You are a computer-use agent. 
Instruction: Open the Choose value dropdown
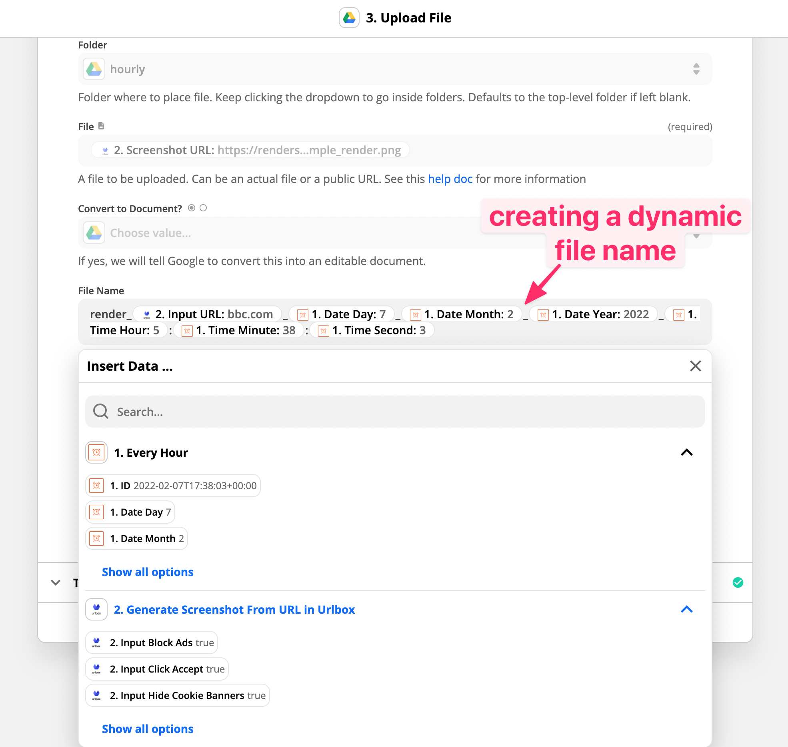pyautogui.click(x=696, y=236)
